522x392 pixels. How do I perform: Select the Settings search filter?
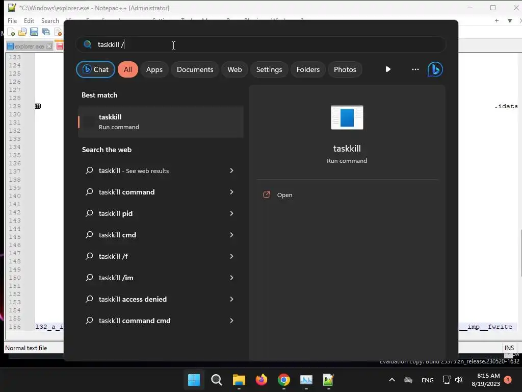[x=269, y=69]
